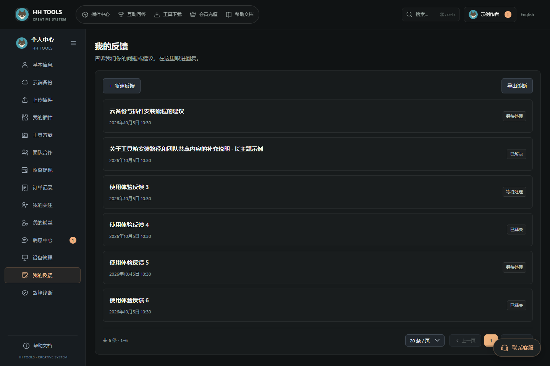Open 订单记录 sidebar item
Viewport: 550px width, 366px height.
coord(42,188)
